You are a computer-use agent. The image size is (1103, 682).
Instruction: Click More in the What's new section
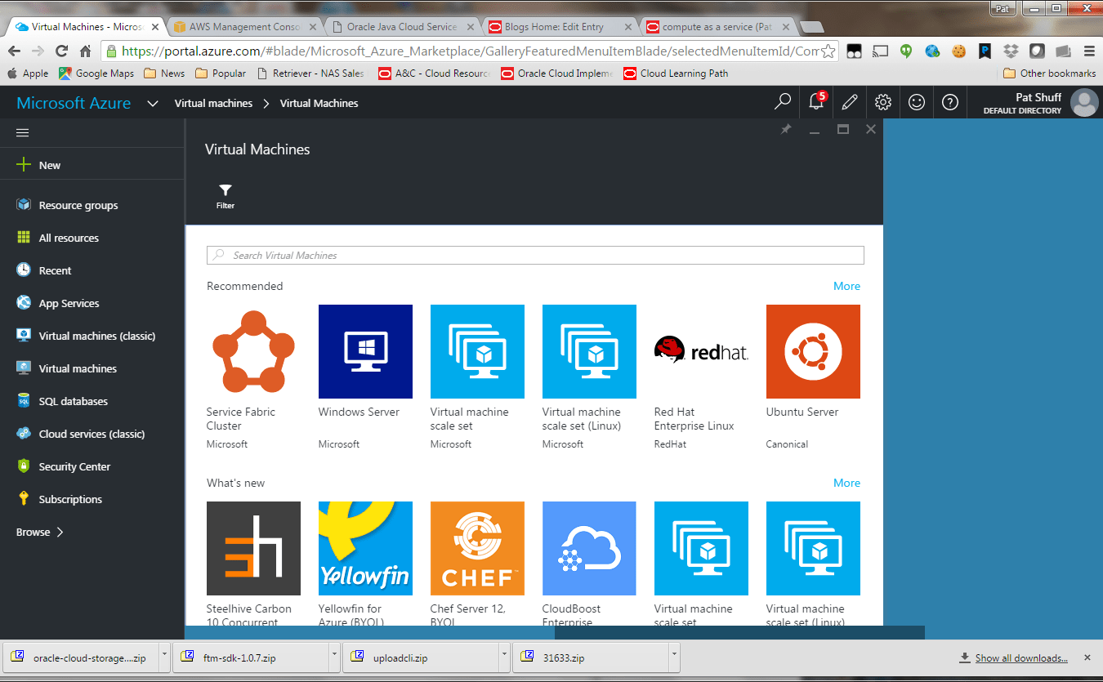(x=846, y=483)
